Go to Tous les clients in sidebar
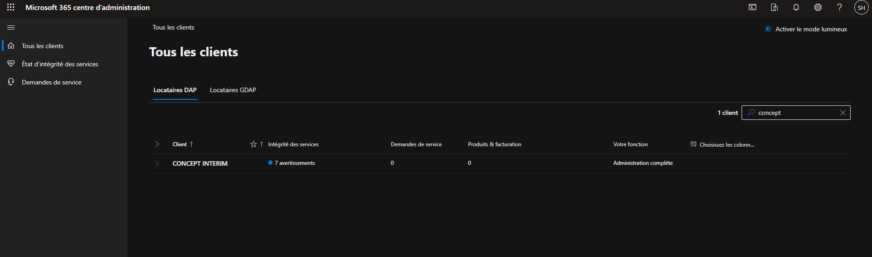 click(43, 46)
